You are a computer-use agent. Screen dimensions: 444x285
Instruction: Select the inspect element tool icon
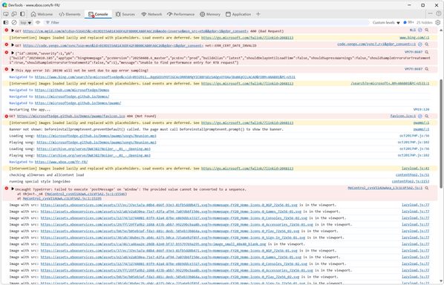click(x=6, y=14)
